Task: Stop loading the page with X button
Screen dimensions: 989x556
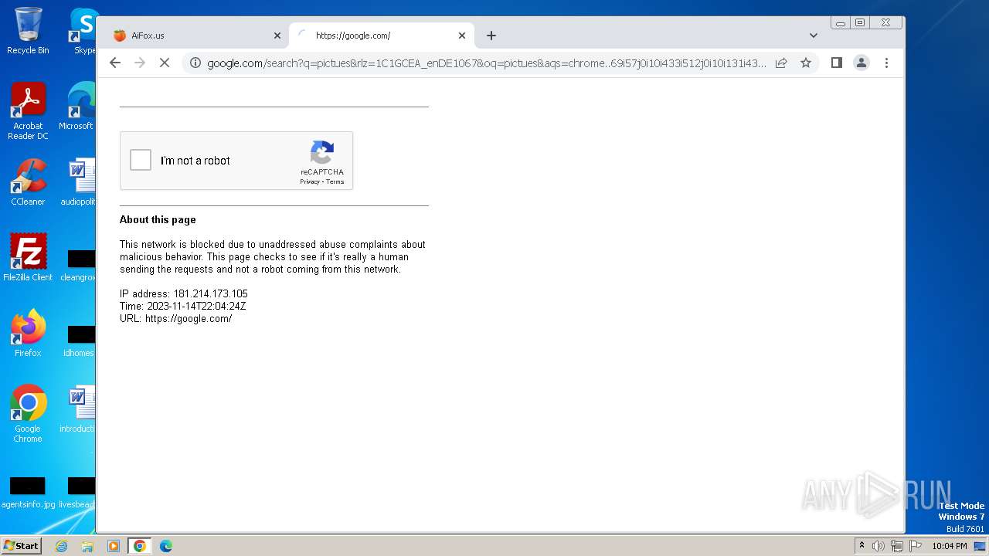Action: click(x=165, y=63)
